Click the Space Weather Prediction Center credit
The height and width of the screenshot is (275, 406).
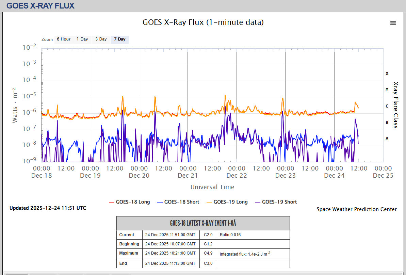pyautogui.click(x=356, y=209)
